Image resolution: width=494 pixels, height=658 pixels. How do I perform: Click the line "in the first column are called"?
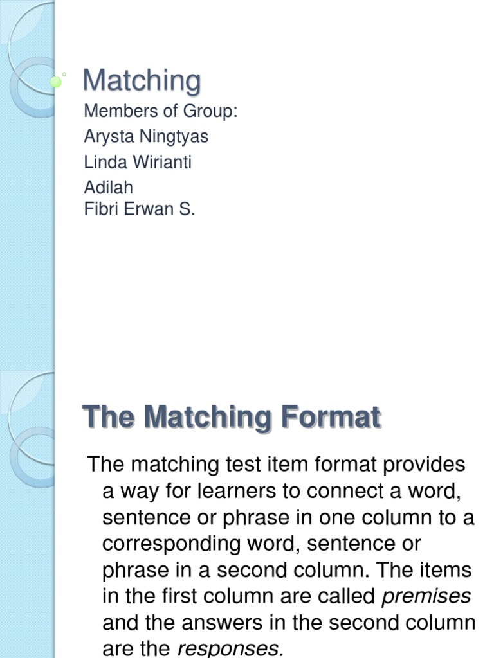point(239,596)
